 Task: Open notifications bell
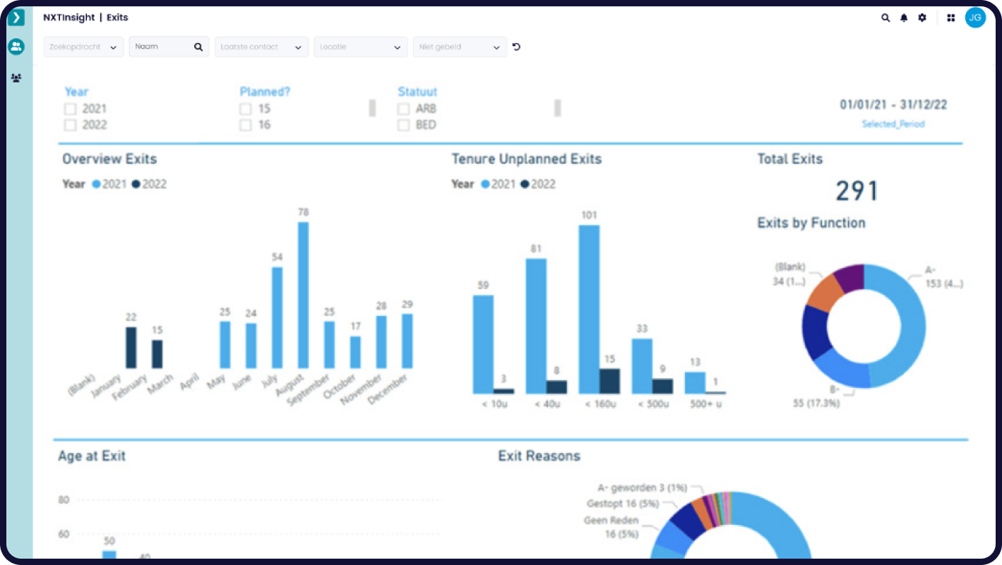904,18
